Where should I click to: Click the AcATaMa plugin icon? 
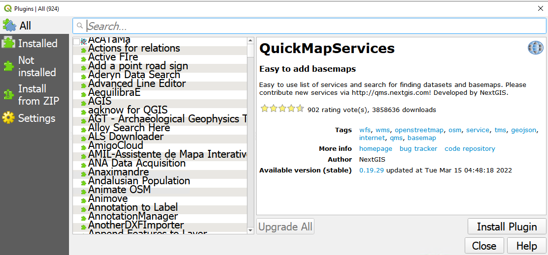[83, 41]
